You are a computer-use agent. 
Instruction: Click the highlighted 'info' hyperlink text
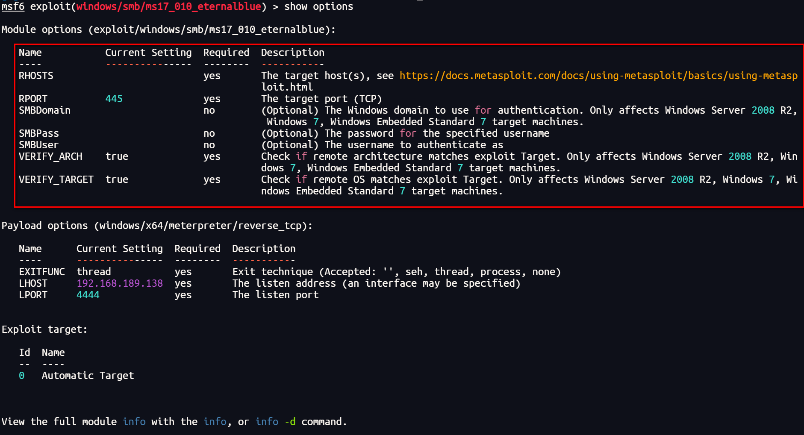click(134, 422)
